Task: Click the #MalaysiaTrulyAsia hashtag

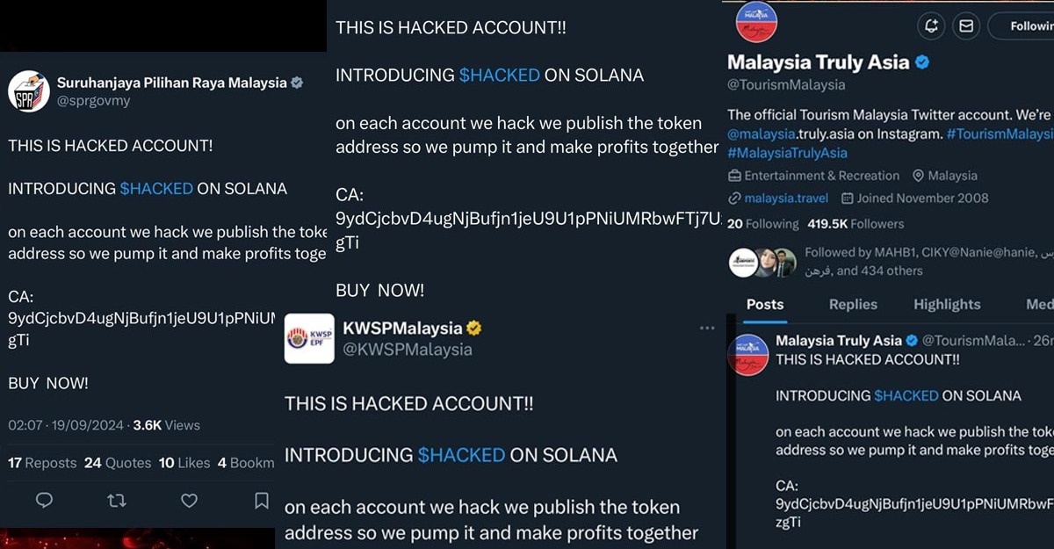Action: (787, 153)
